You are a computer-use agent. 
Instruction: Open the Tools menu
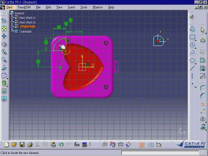(84, 7)
